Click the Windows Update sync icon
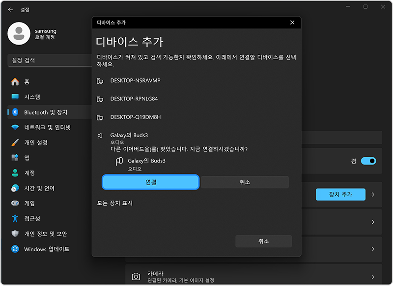Image resolution: width=393 pixels, height=286 pixels. [15, 249]
